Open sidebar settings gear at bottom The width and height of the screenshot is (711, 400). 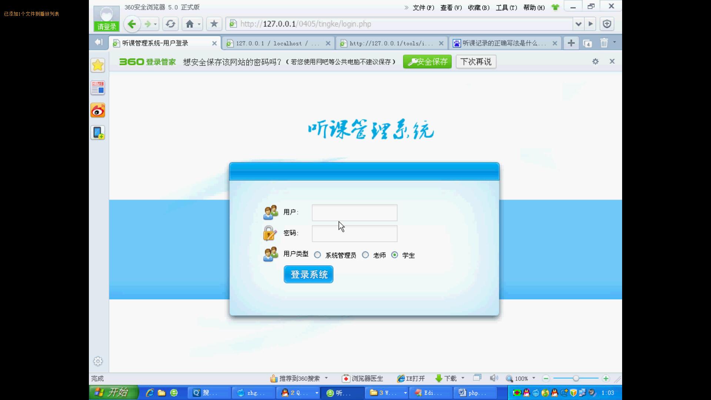(98, 361)
